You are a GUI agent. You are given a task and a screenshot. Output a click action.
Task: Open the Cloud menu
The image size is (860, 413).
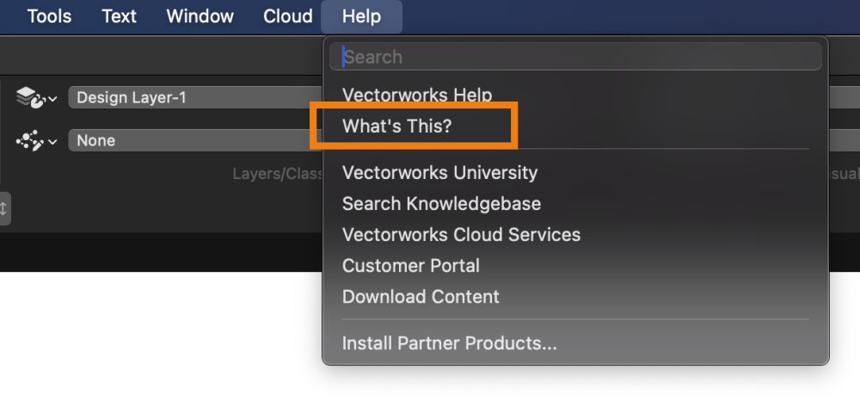(287, 16)
